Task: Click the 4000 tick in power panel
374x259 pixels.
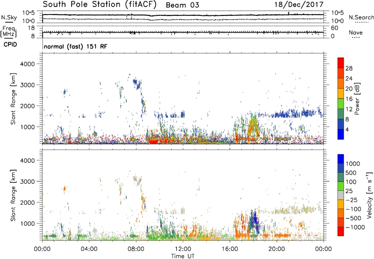Action: tap(28, 64)
